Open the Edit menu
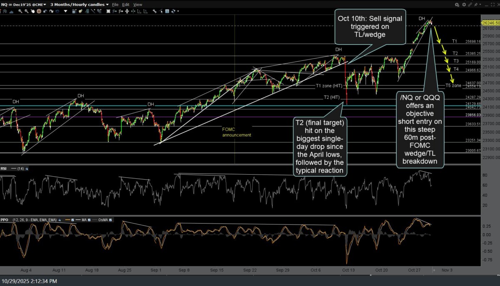The width and height of the screenshot is (500, 286). coord(126,4)
